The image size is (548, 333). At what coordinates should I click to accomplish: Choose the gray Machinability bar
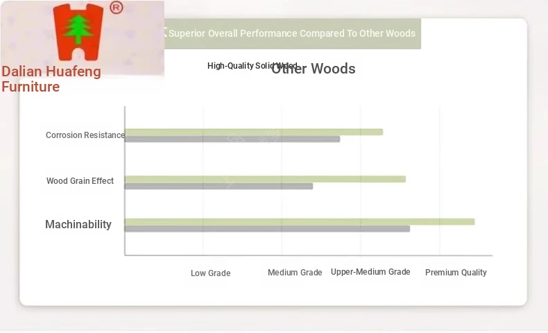[x=267, y=228]
